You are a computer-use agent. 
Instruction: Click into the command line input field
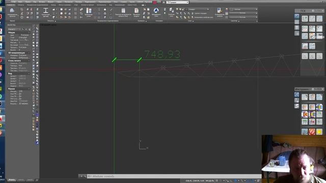tap(174, 176)
